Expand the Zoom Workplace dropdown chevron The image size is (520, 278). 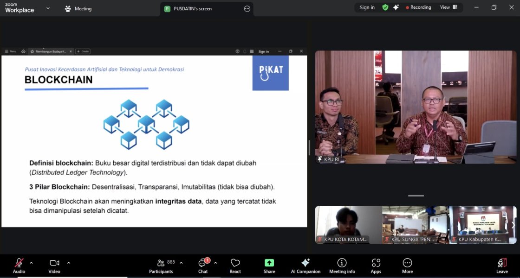click(48, 8)
